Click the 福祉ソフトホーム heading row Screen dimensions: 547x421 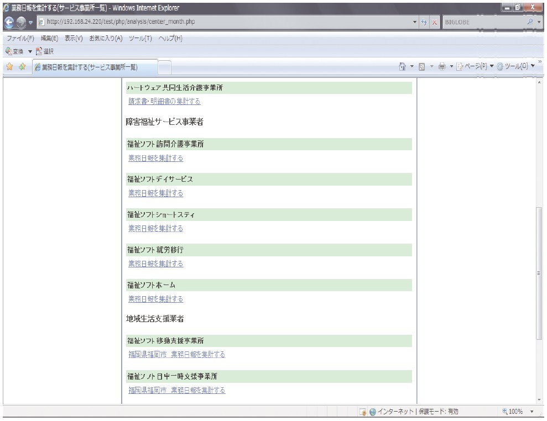(269, 285)
